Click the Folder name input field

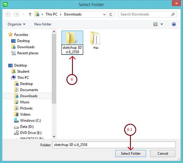click(x=114, y=145)
